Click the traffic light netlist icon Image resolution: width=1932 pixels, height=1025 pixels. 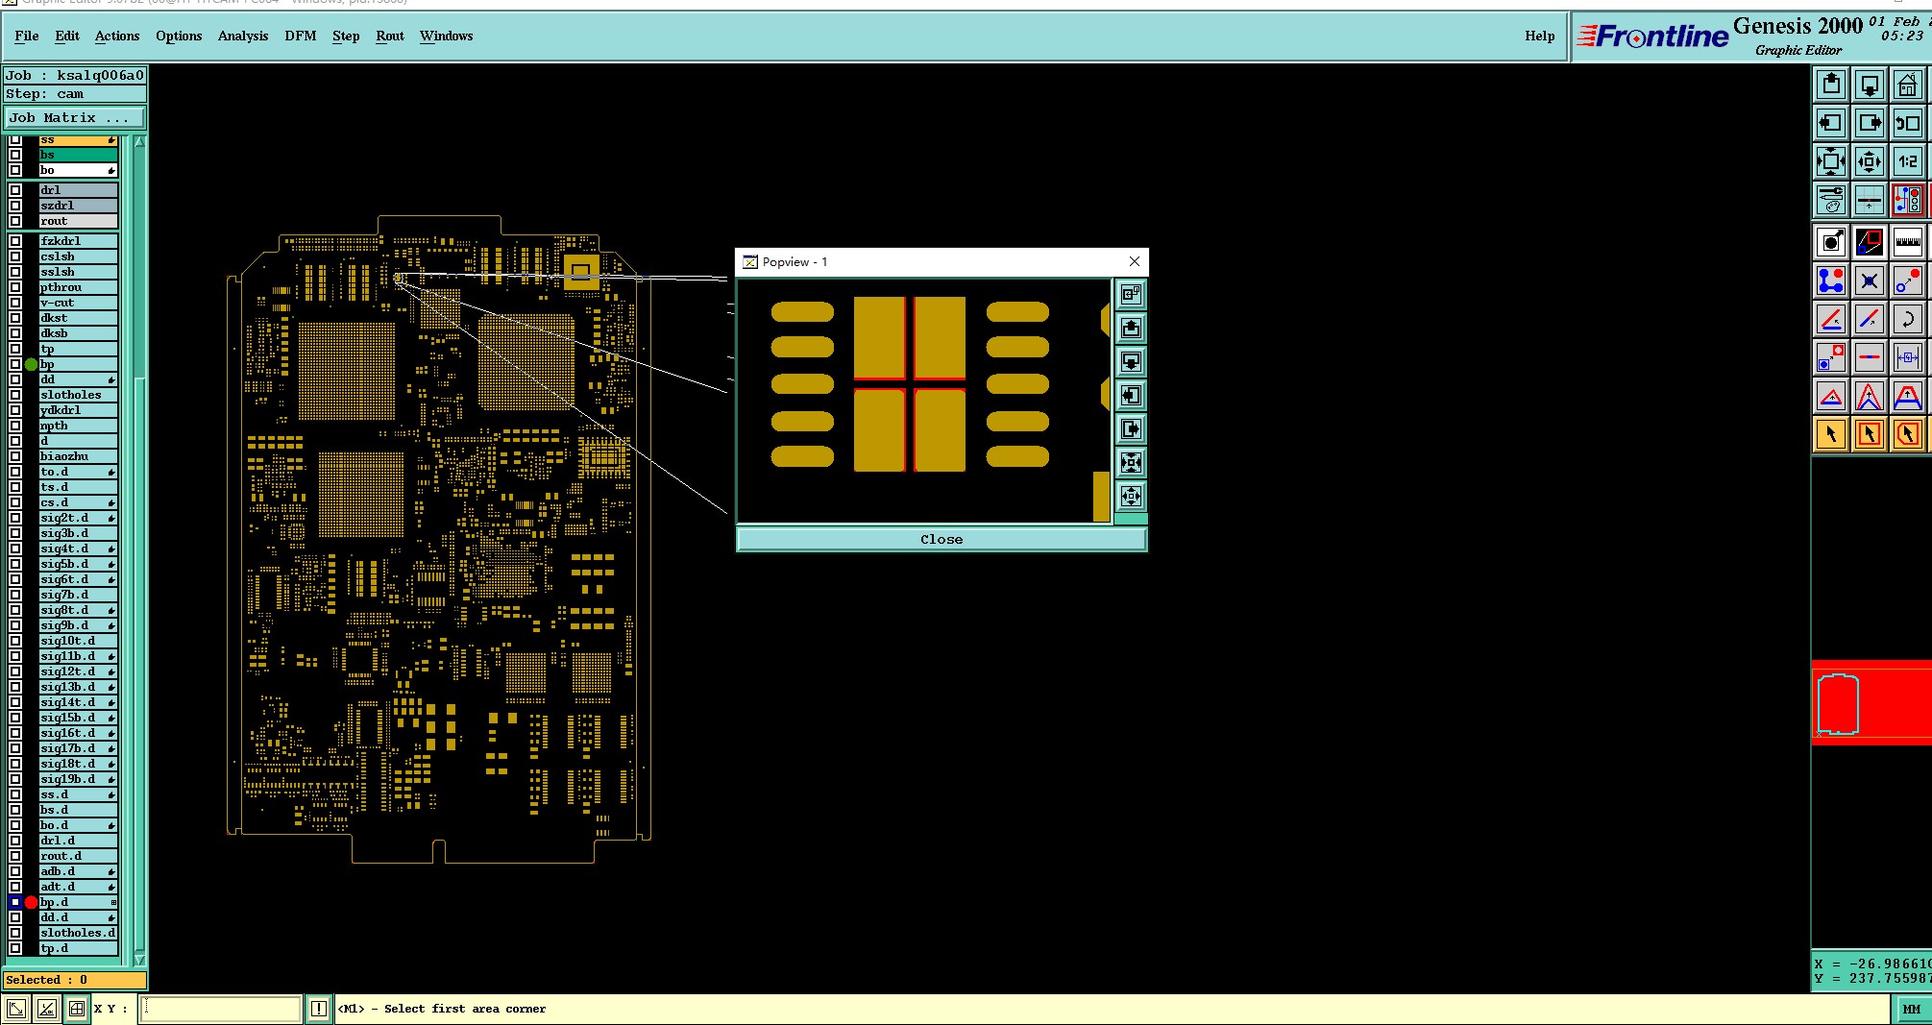pos(1908,200)
